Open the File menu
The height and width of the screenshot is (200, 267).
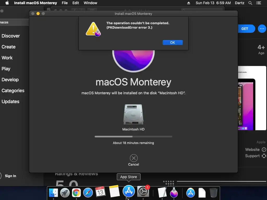click(65, 3)
